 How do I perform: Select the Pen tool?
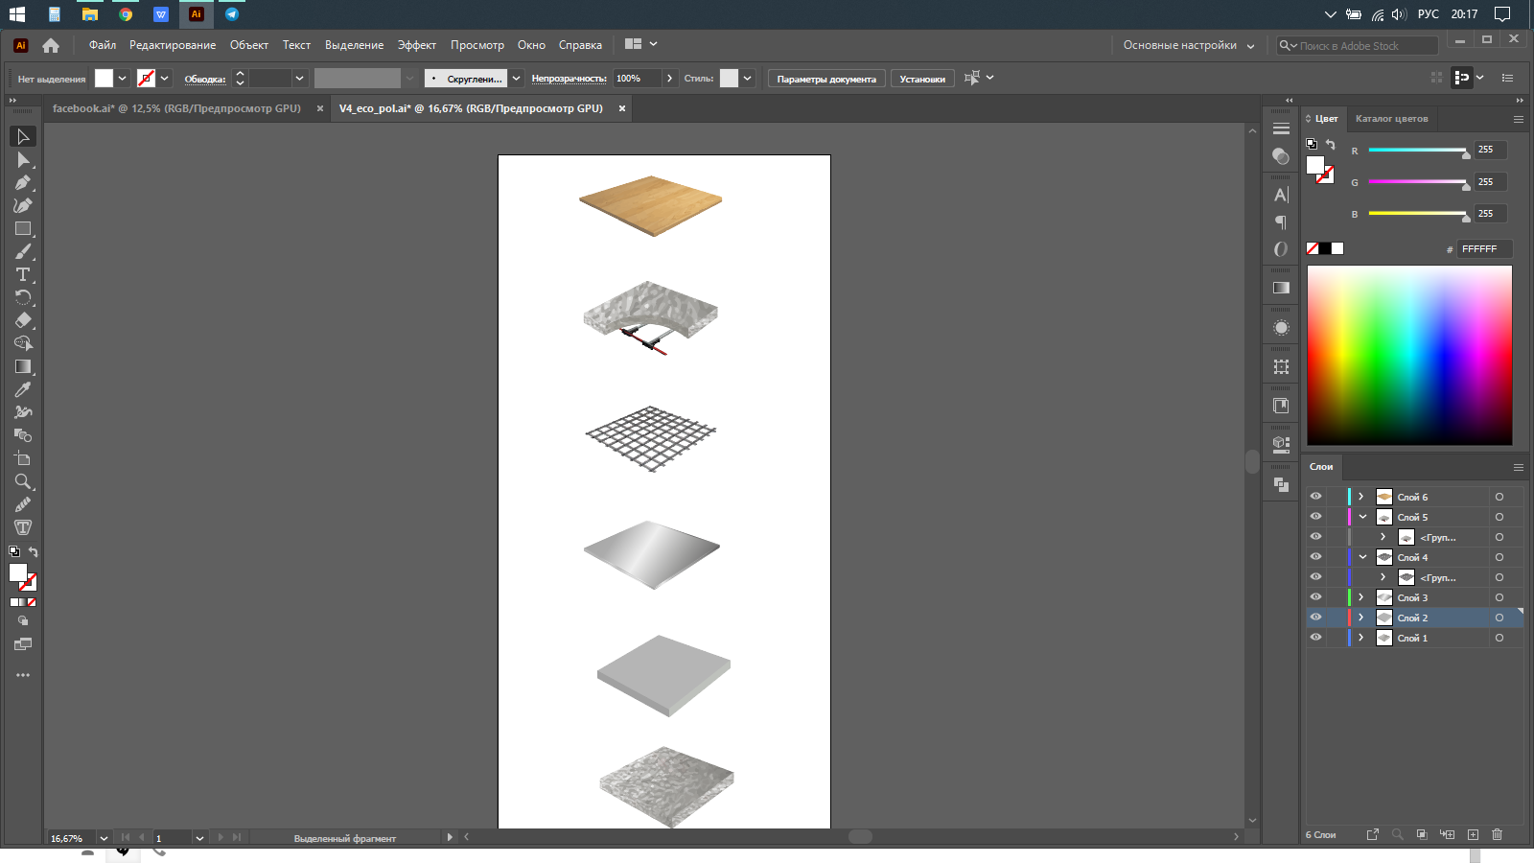pos(23,183)
